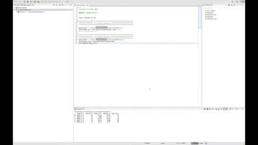Collapse the DatenEinlesen project node
The width and height of the screenshot is (258, 145).
coord(15,8)
